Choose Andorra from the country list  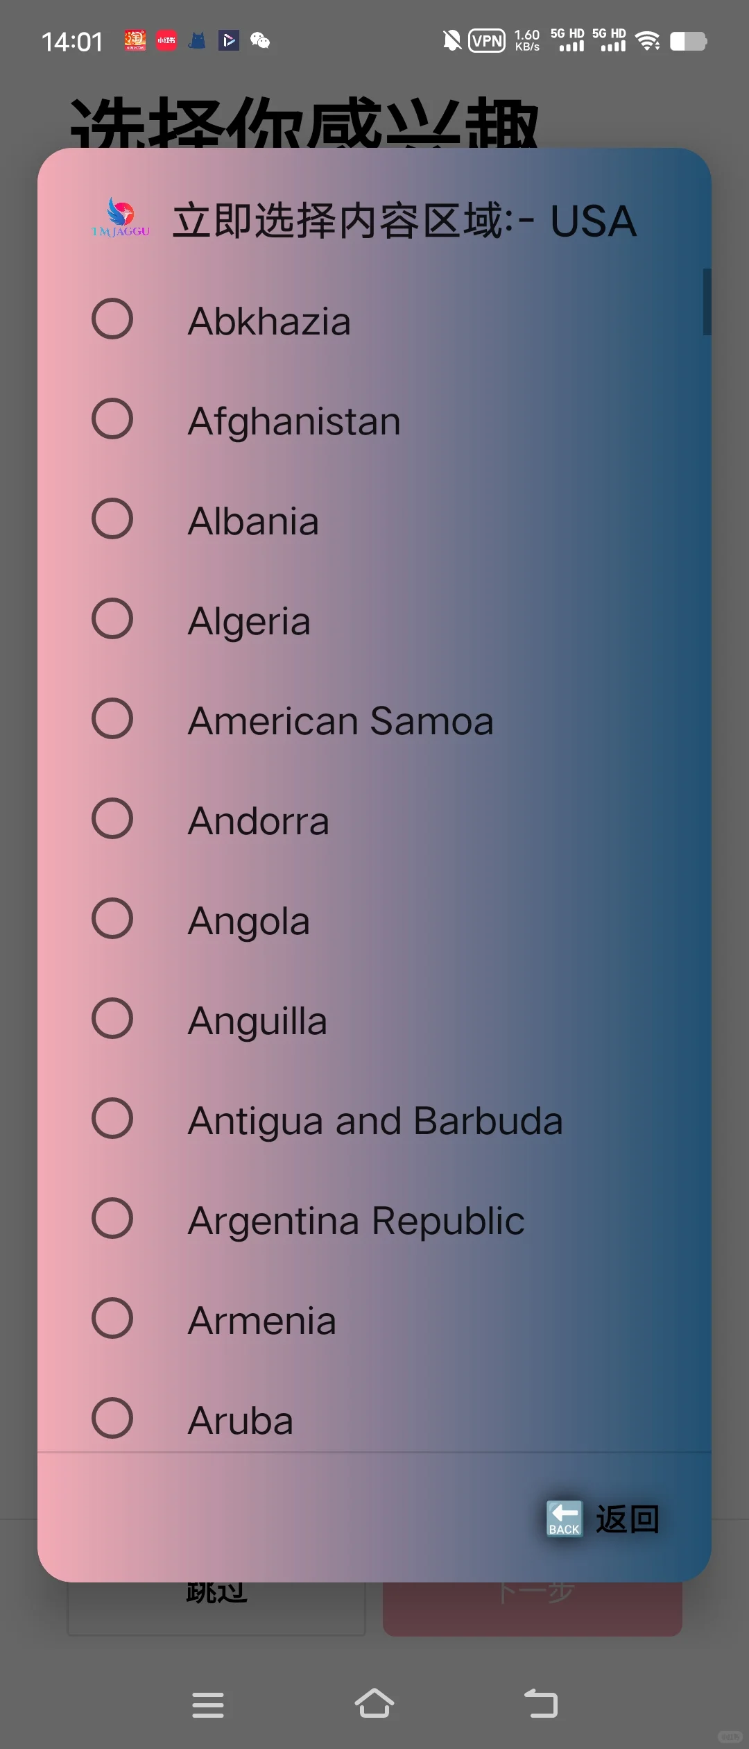coord(259,820)
